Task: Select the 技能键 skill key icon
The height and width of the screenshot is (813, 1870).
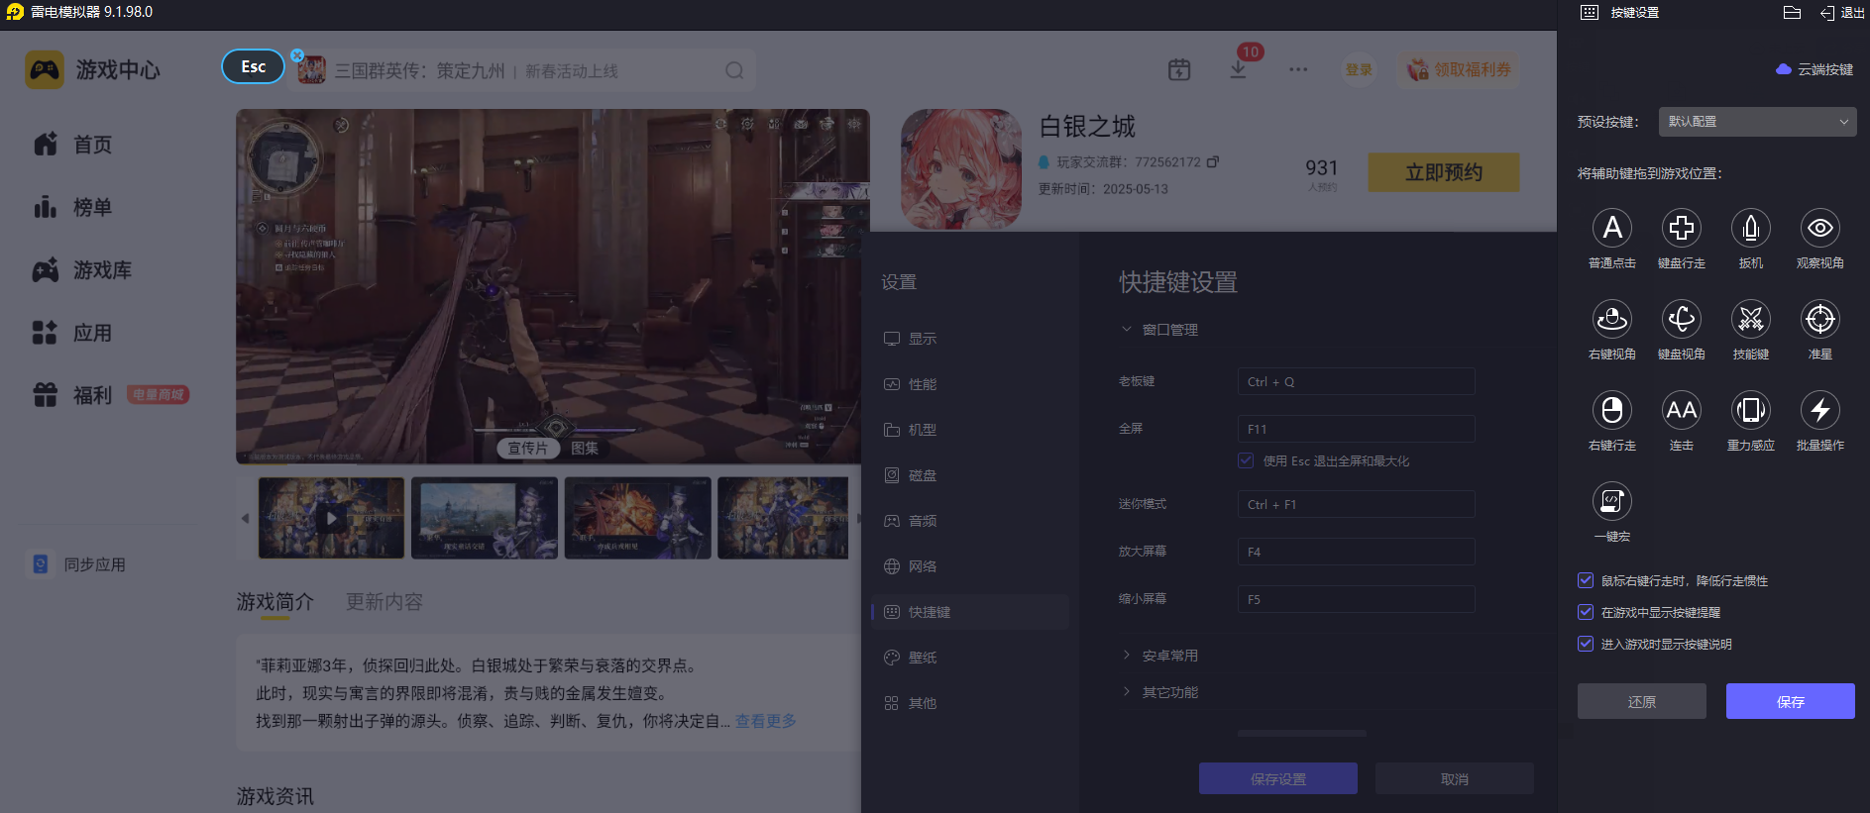Action: tap(1751, 319)
